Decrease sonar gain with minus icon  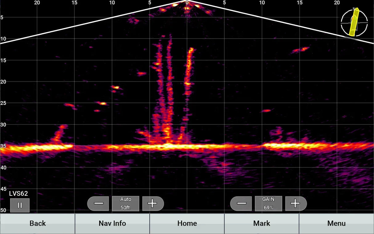tap(241, 203)
